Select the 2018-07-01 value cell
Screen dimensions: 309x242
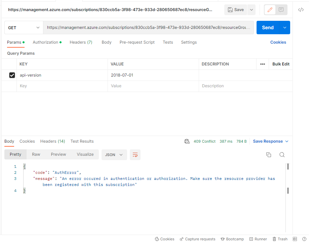153,75
